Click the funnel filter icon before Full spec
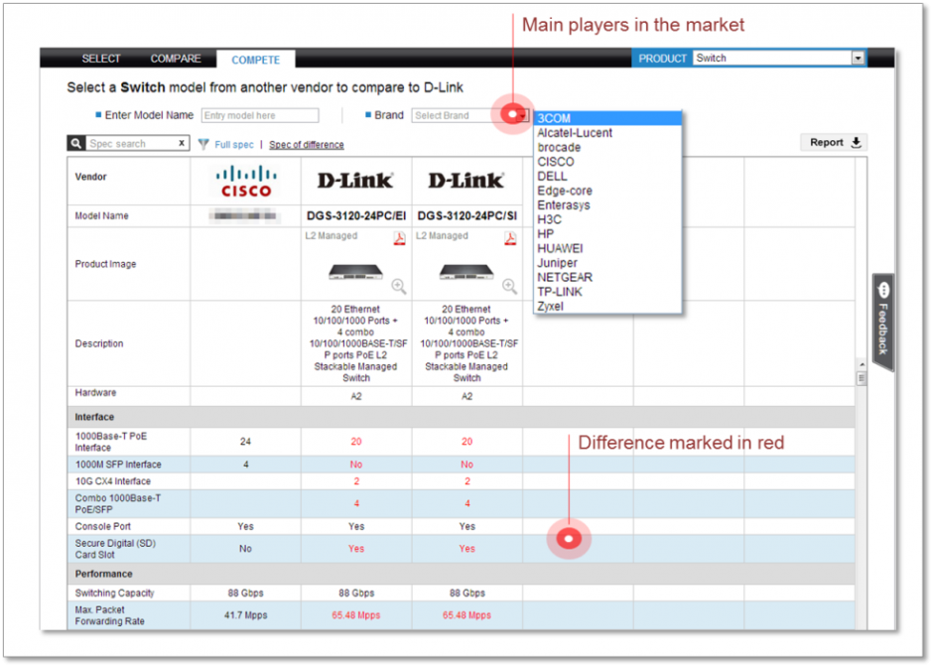 click(x=203, y=144)
